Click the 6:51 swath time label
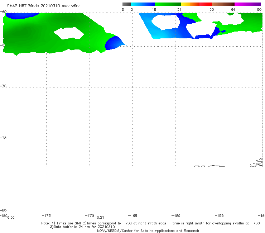 tap(100, 218)
